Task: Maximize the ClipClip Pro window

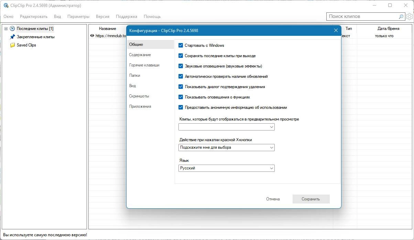Action: click(x=390, y=5)
